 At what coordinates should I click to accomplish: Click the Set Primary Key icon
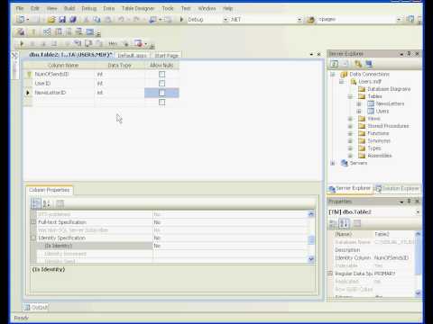(33, 31)
